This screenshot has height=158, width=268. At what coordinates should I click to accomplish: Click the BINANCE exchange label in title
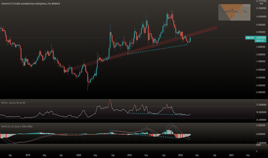(56, 3)
